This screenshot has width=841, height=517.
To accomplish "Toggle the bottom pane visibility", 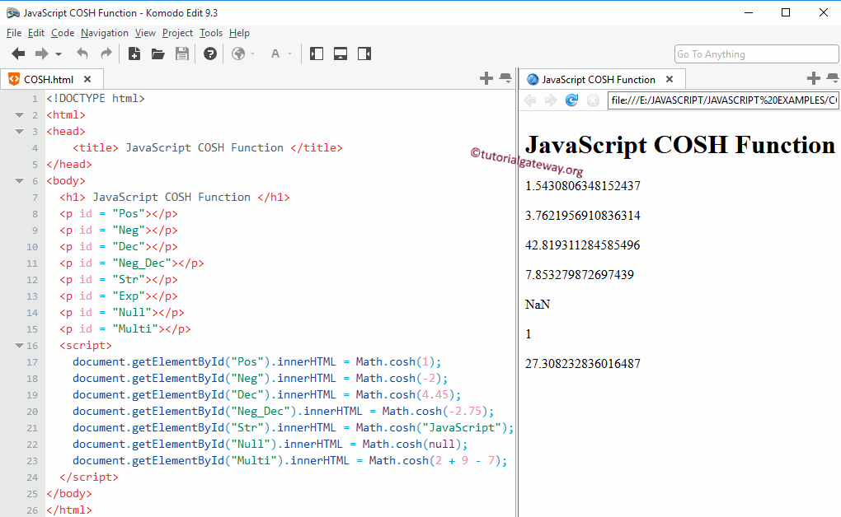I will click(x=340, y=54).
